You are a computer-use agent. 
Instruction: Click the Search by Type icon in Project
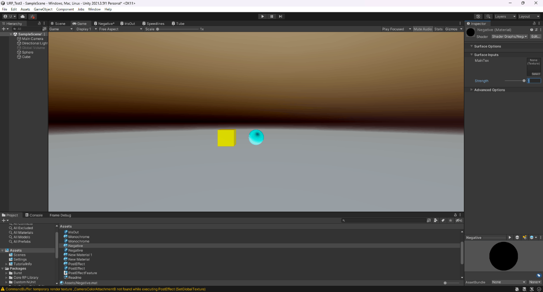(x=436, y=221)
